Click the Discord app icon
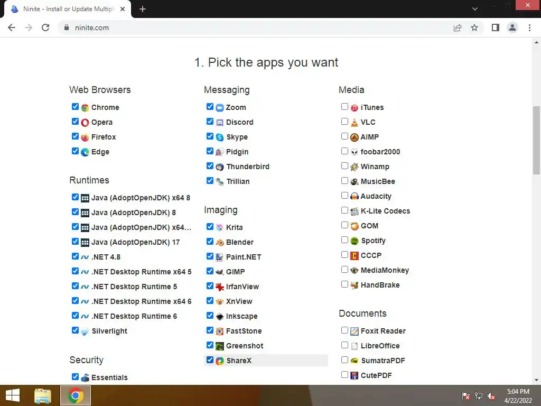 click(x=220, y=123)
